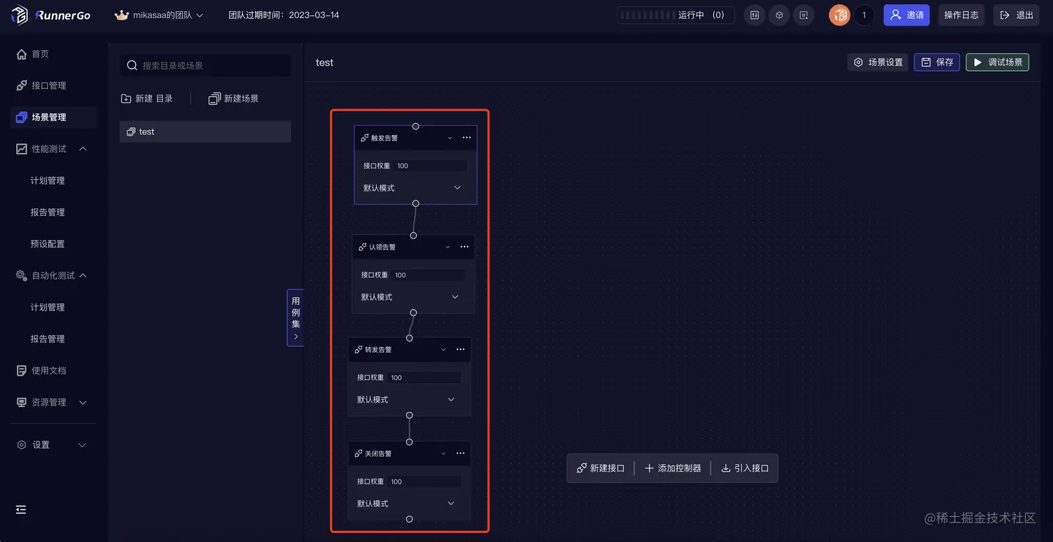Screen dimensions: 1053x542
Task: Click the team member count badge 1
Action: point(864,15)
